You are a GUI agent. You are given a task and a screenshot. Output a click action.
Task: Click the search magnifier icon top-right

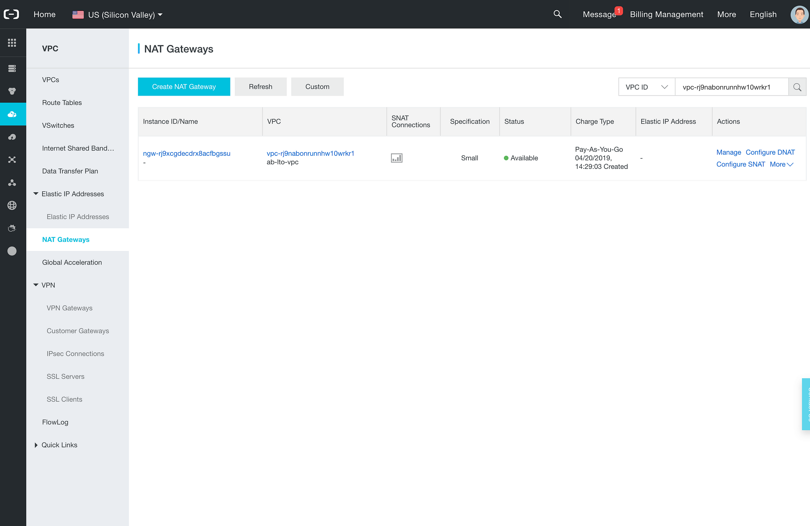coord(557,14)
